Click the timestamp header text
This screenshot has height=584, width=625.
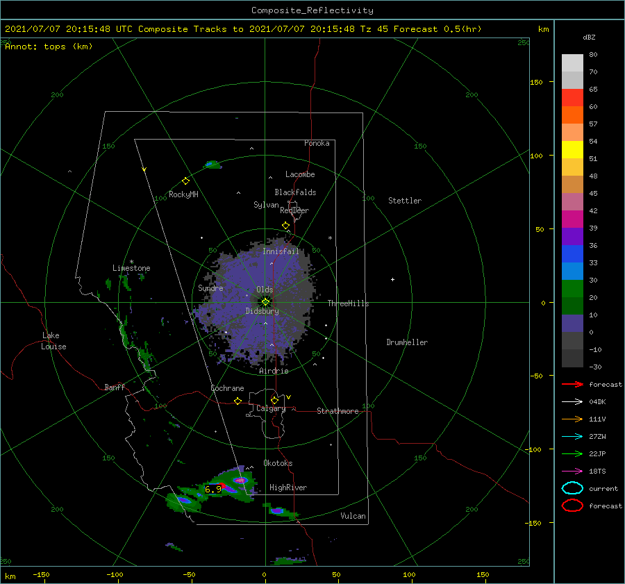click(243, 29)
